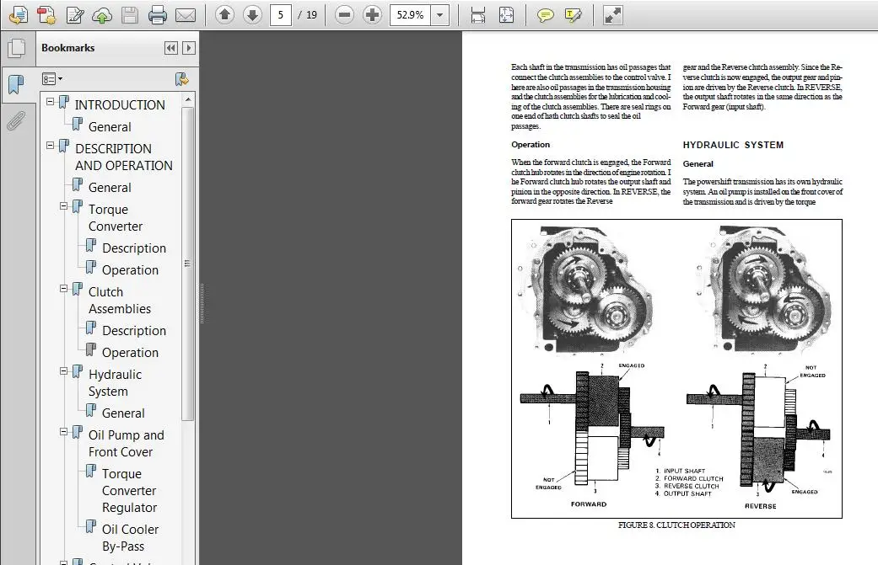Click the bookmarks panel scrollbar thumb

pyautogui.click(x=187, y=263)
